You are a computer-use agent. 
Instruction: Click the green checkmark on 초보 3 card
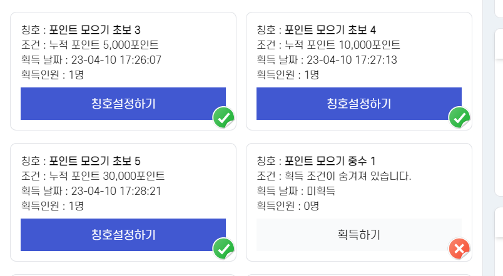(x=223, y=117)
